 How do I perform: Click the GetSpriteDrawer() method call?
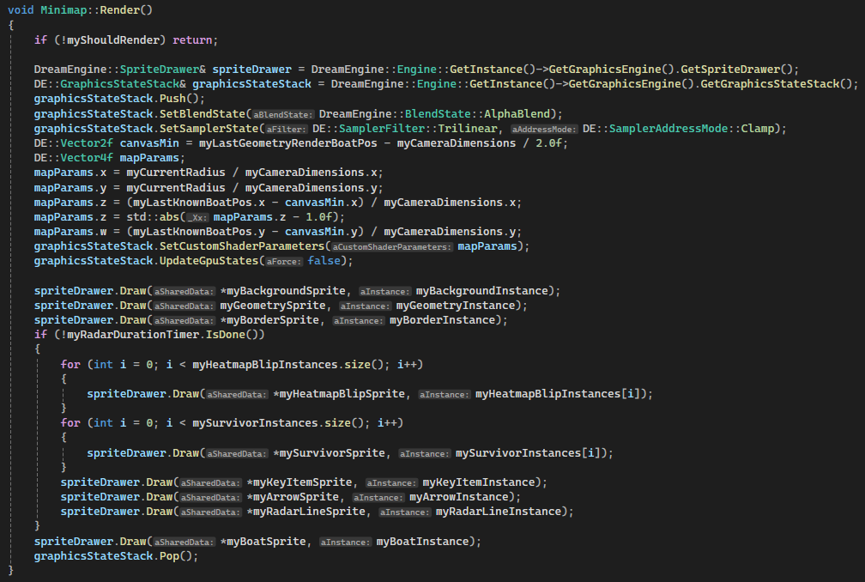tap(736, 69)
